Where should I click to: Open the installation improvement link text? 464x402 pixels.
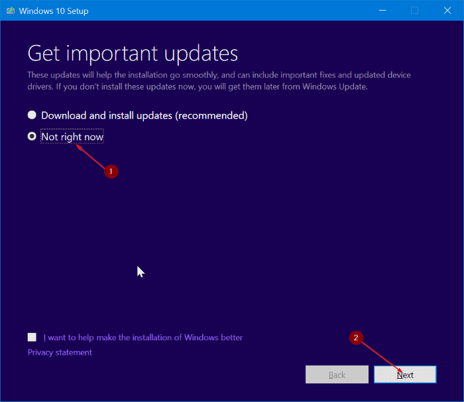(143, 338)
